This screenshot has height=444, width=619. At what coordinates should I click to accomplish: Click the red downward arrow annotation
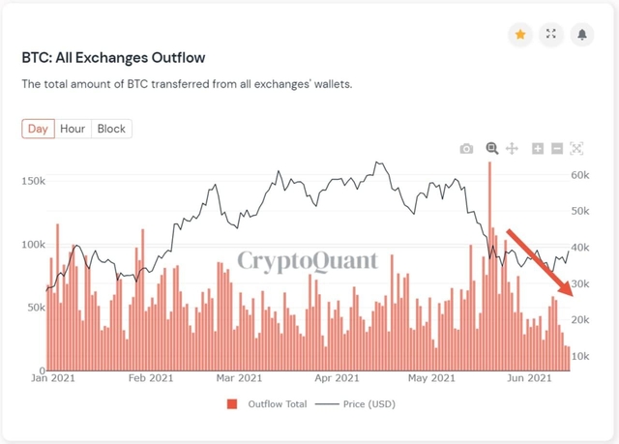click(x=540, y=262)
